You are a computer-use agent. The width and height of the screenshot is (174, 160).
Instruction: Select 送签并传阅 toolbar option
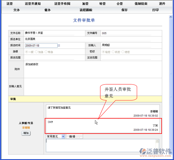[62, 4]
